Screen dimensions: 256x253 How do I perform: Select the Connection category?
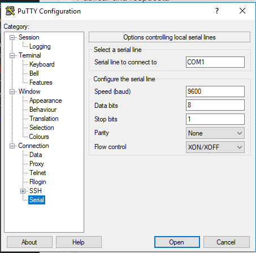tap(33, 146)
